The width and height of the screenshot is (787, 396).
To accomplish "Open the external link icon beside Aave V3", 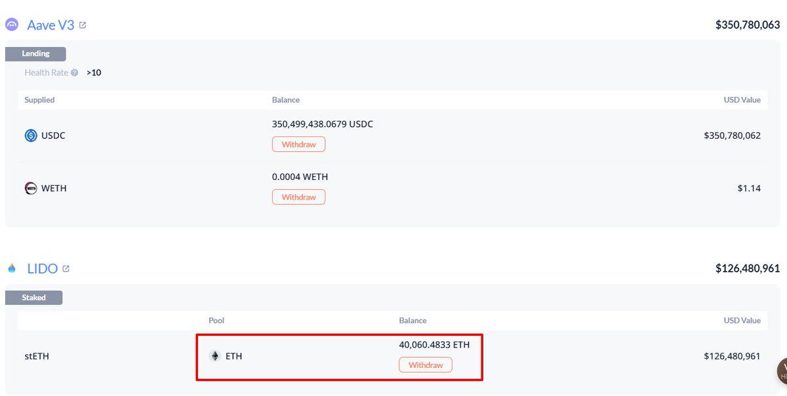I will point(83,26).
